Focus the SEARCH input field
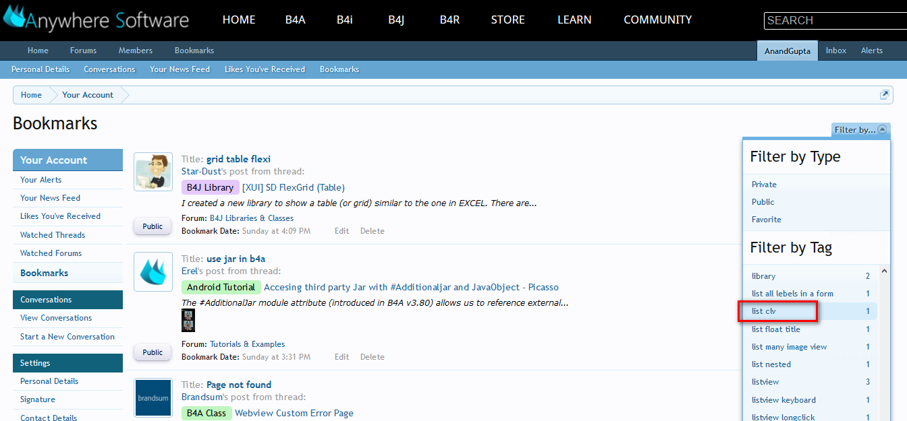 835,20
